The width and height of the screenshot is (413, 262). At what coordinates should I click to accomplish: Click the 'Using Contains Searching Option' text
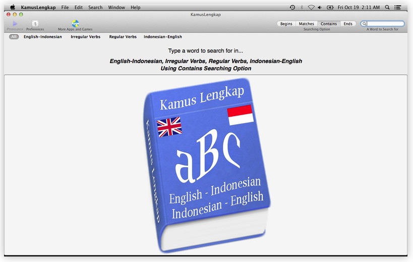(x=206, y=68)
